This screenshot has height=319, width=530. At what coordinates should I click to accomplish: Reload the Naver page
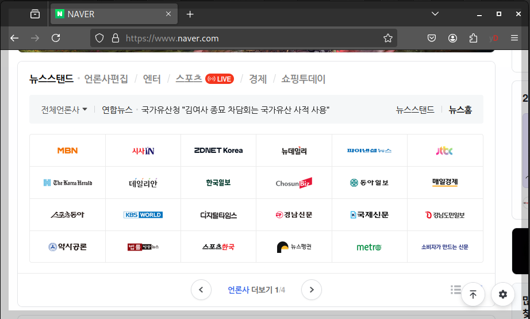[x=56, y=38]
